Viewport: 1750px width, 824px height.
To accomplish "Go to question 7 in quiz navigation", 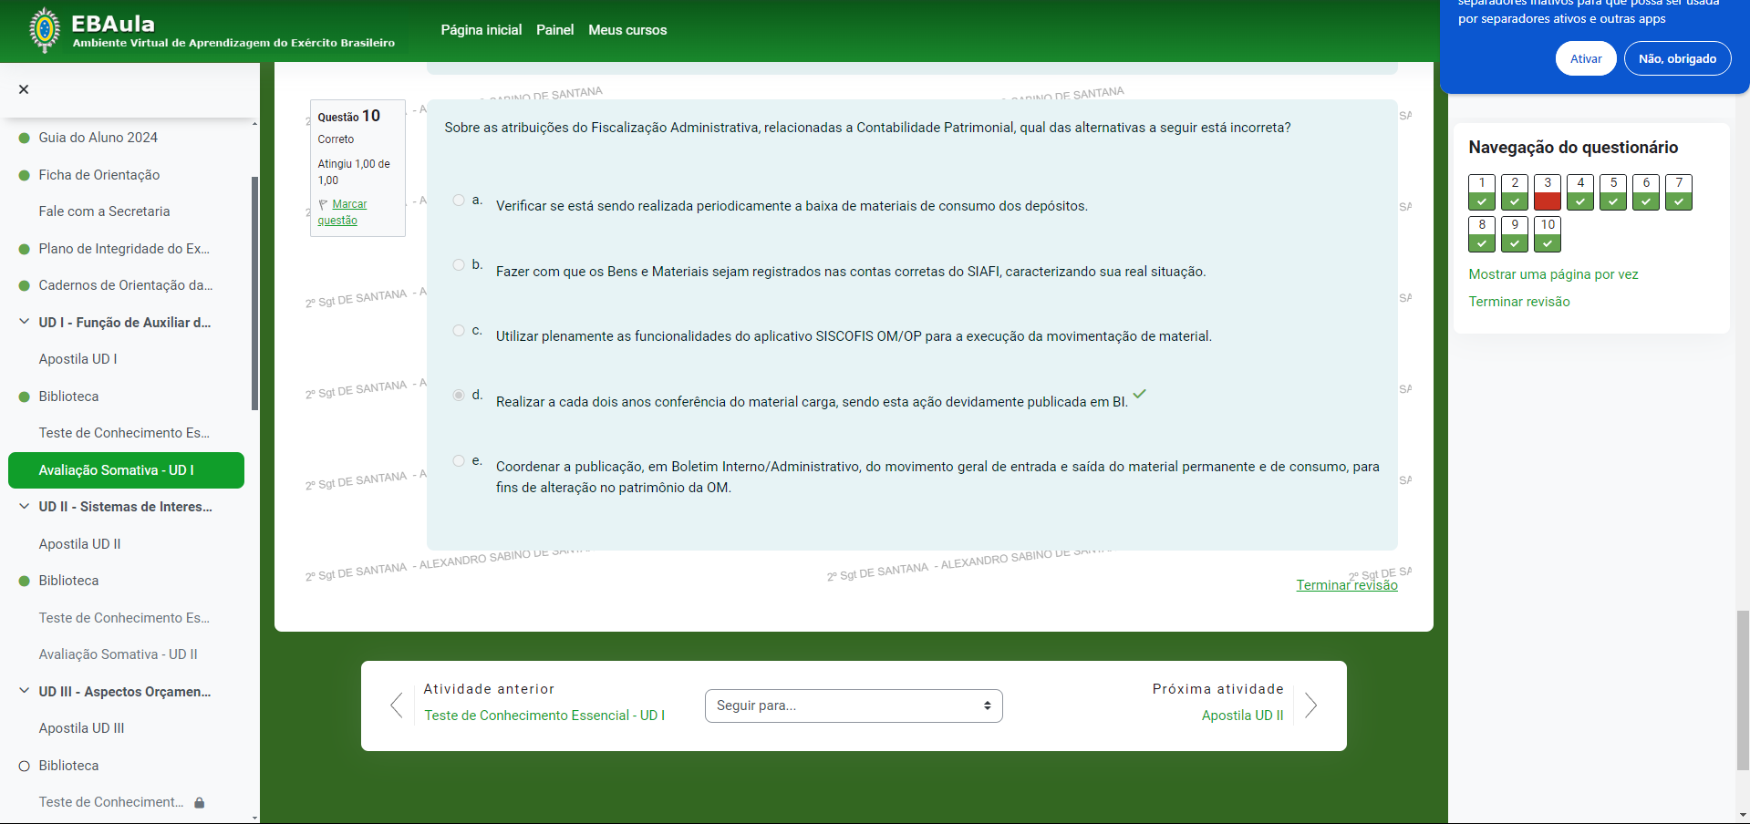I will [x=1678, y=192].
